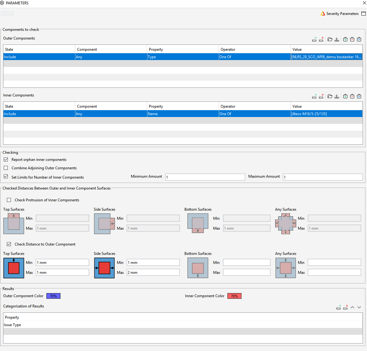367x351 pixels.
Task: Click the NLRS_28_SCO_WPB value cell
Action: point(326,57)
